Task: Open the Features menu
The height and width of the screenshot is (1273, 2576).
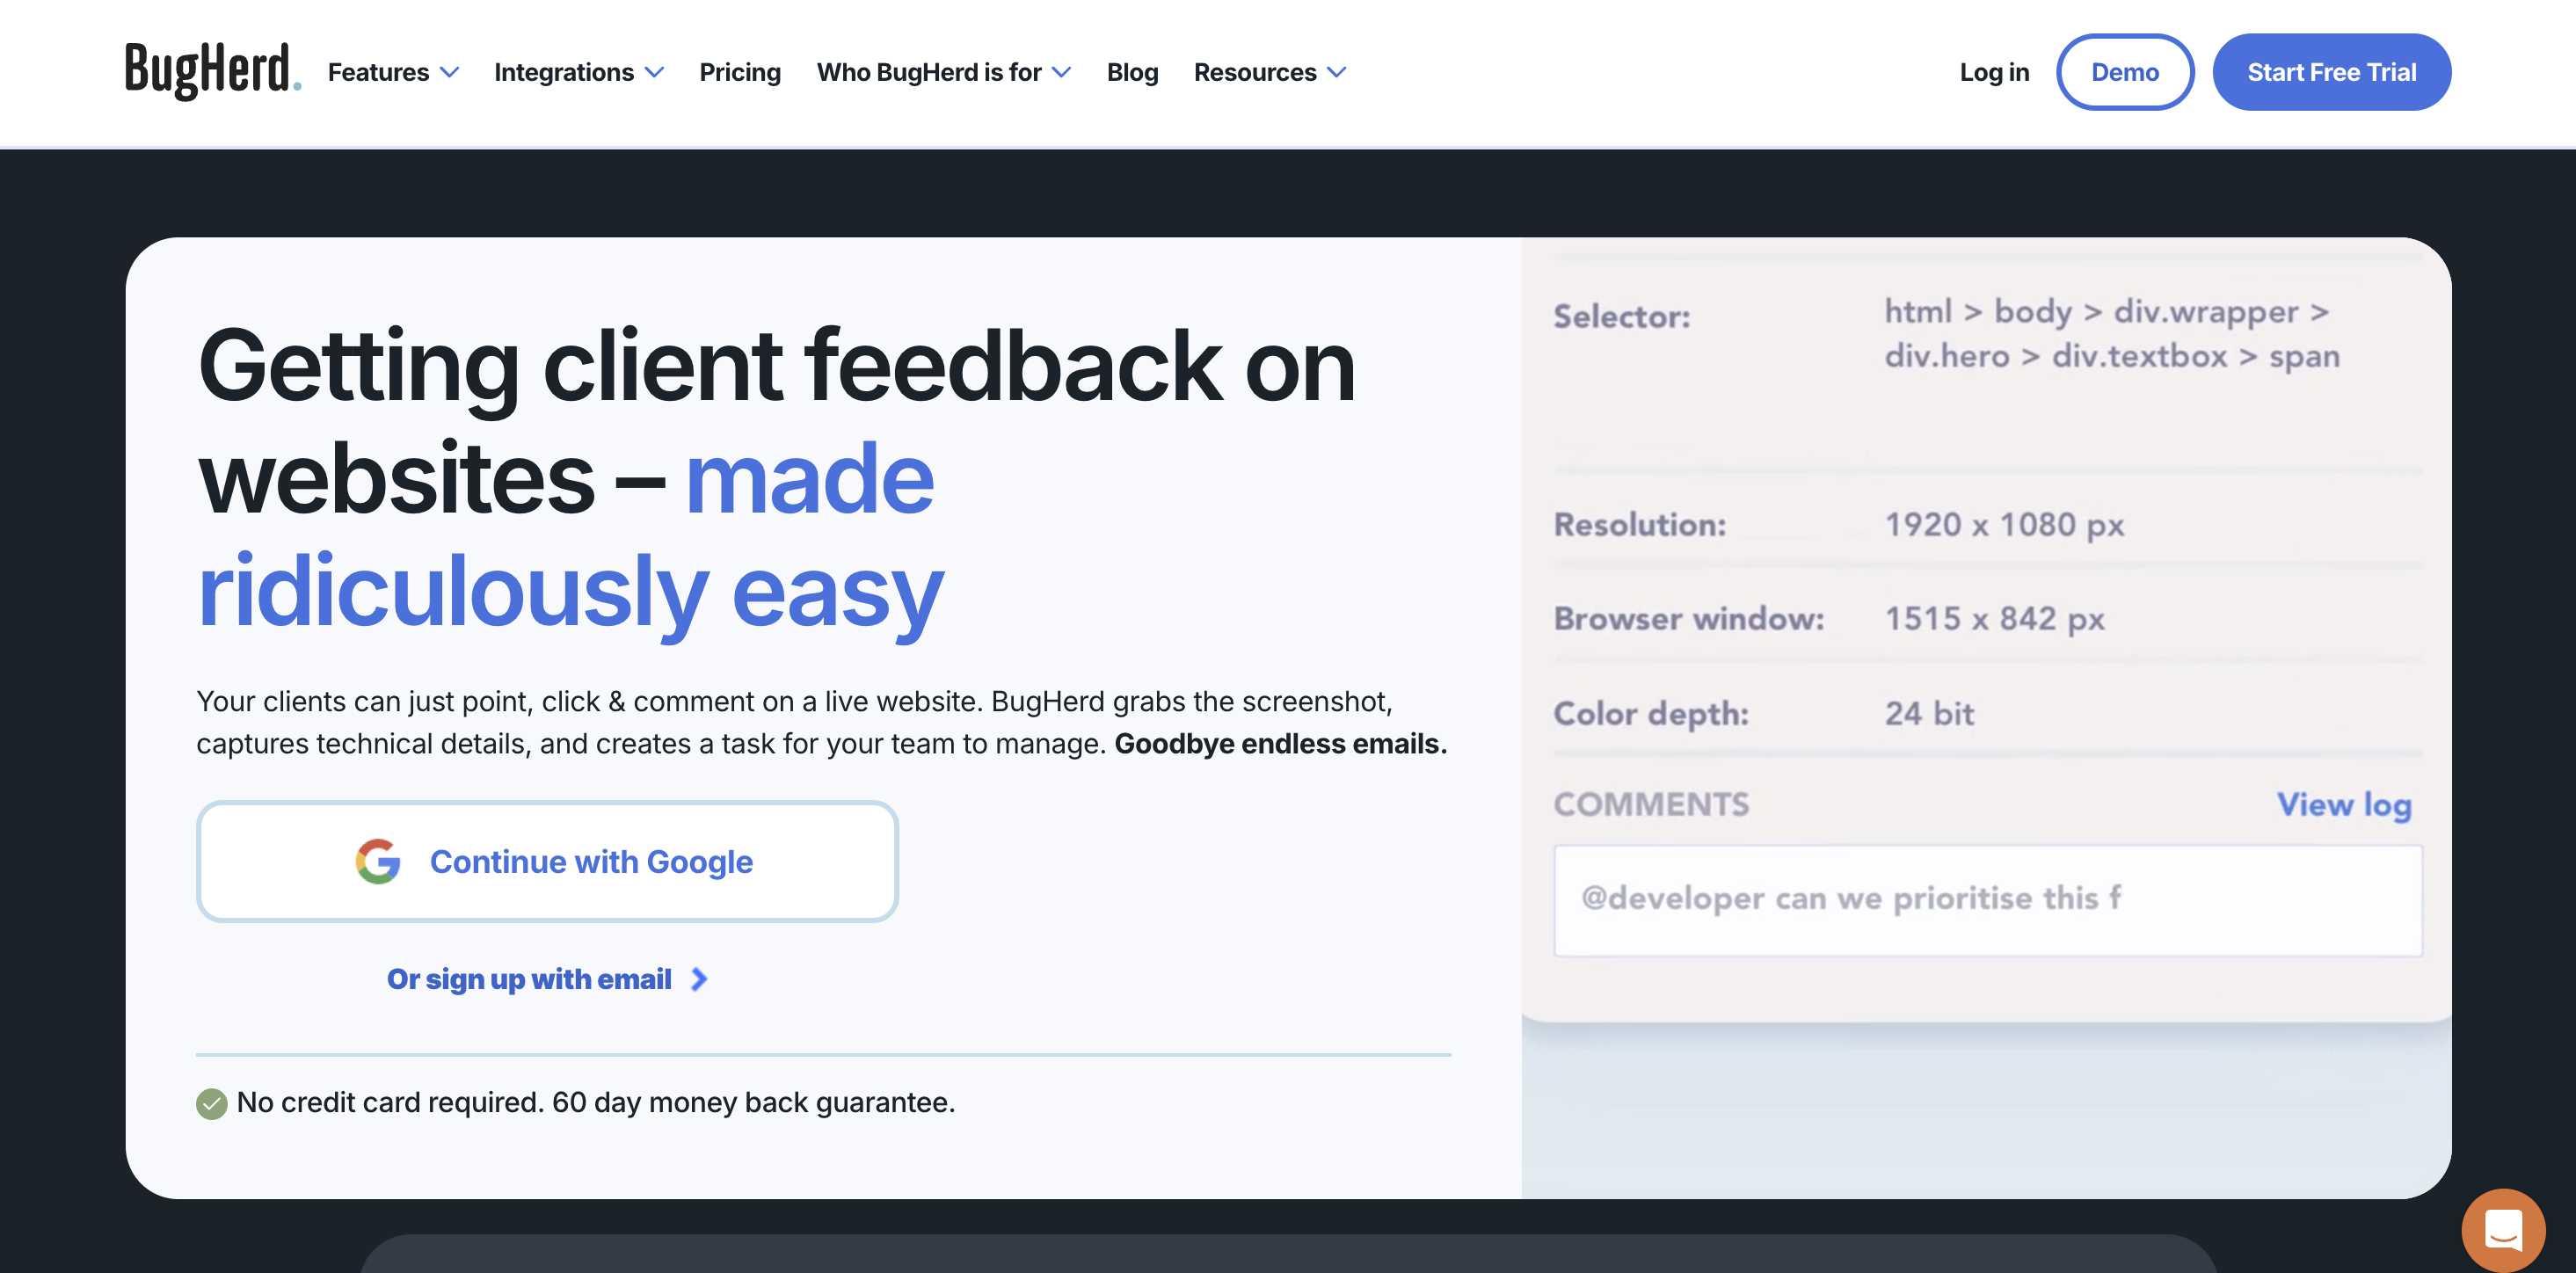Action: tap(393, 72)
